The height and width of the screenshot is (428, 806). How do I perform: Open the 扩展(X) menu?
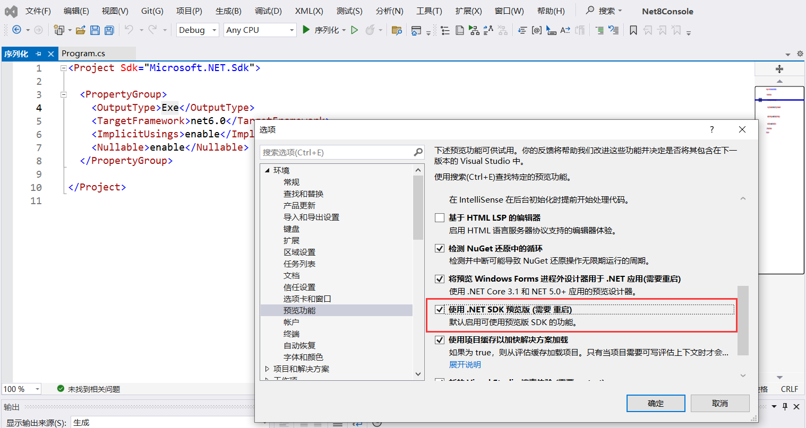[468, 11]
